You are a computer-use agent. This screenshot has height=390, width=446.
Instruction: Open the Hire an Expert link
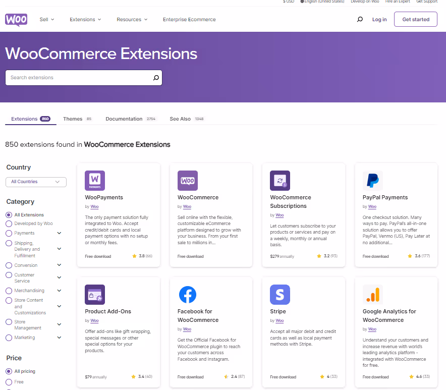398,2
